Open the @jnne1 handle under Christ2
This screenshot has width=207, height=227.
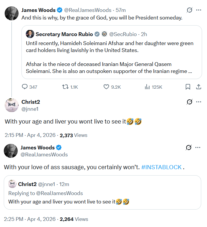[30, 109]
